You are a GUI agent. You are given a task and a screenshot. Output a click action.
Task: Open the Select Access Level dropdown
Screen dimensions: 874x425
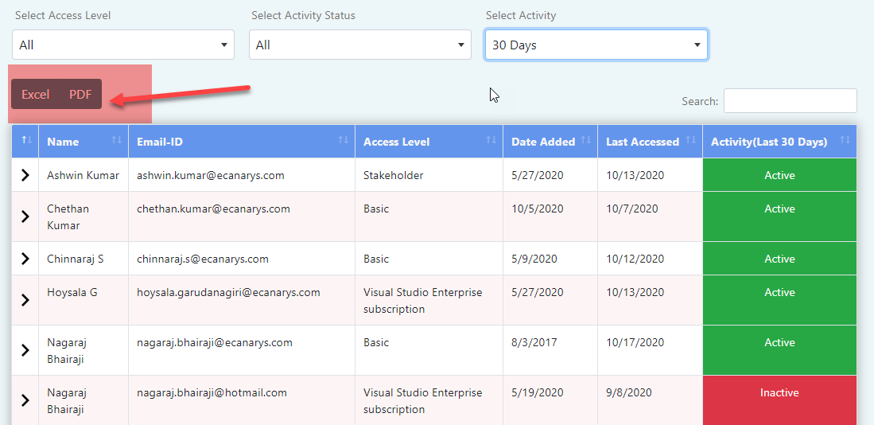click(x=123, y=45)
